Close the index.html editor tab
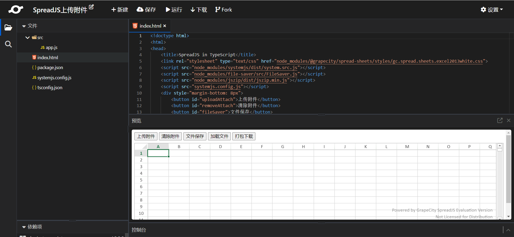This screenshot has width=514, height=237. tap(165, 26)
